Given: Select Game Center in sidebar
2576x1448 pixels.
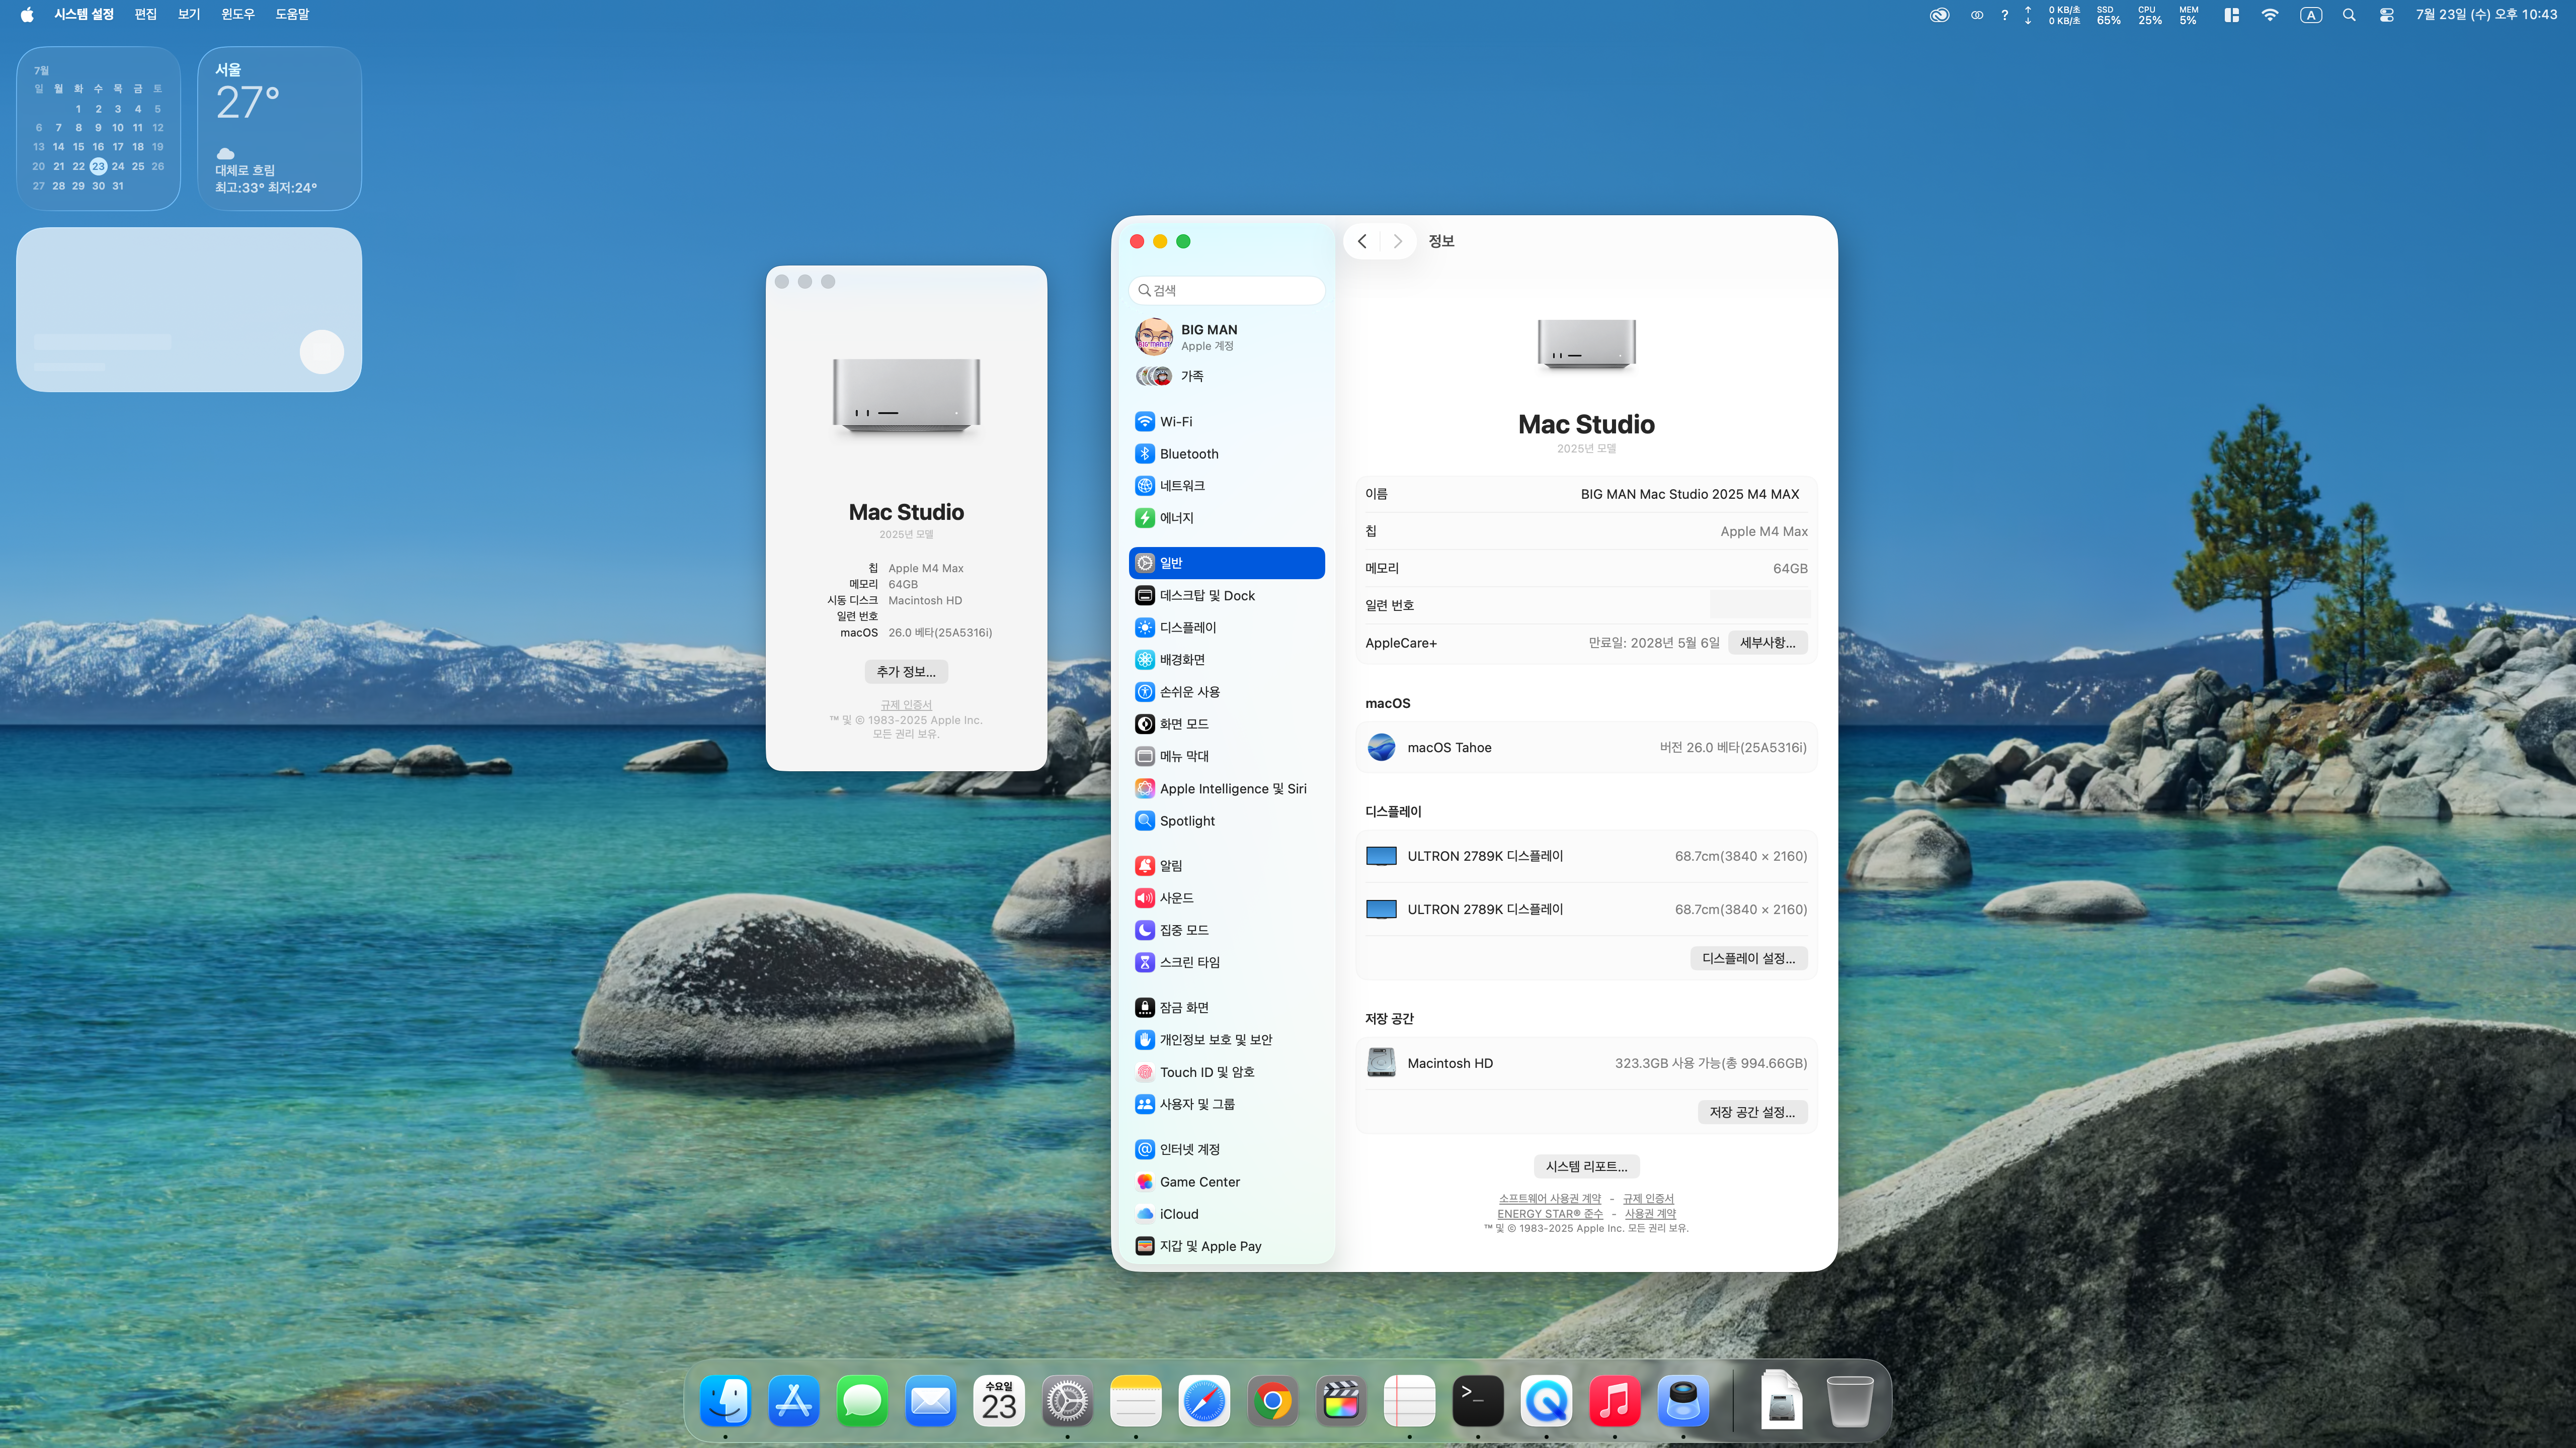Looking at the screenshot, I should click(1199, 1181).
